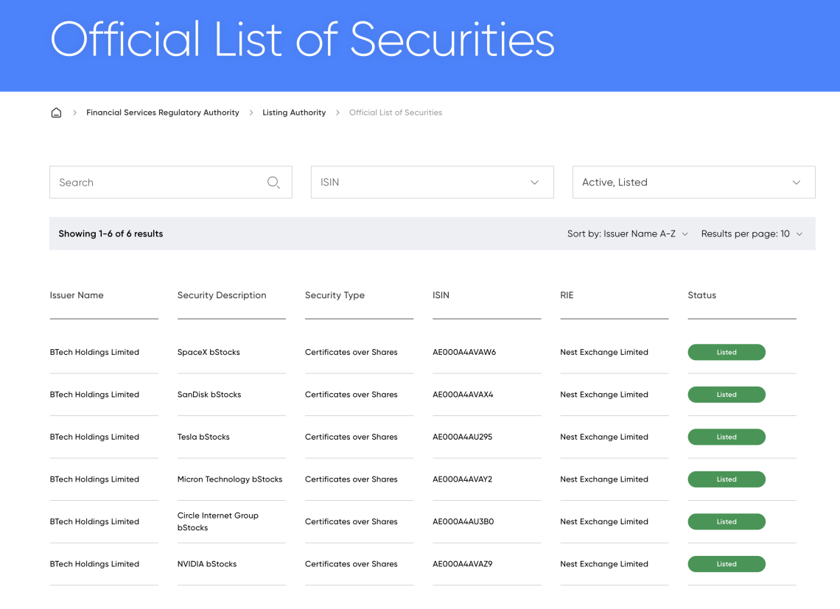Click the Status column header

[x=701, y=295]
